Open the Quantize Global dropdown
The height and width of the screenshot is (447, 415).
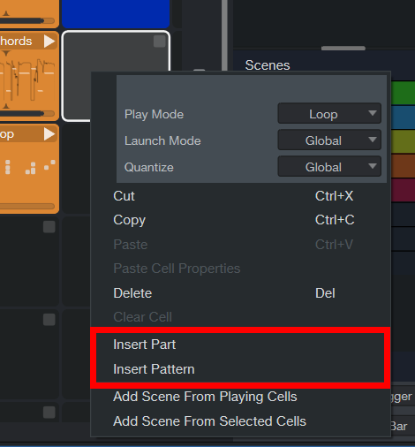tap(329, 167)
